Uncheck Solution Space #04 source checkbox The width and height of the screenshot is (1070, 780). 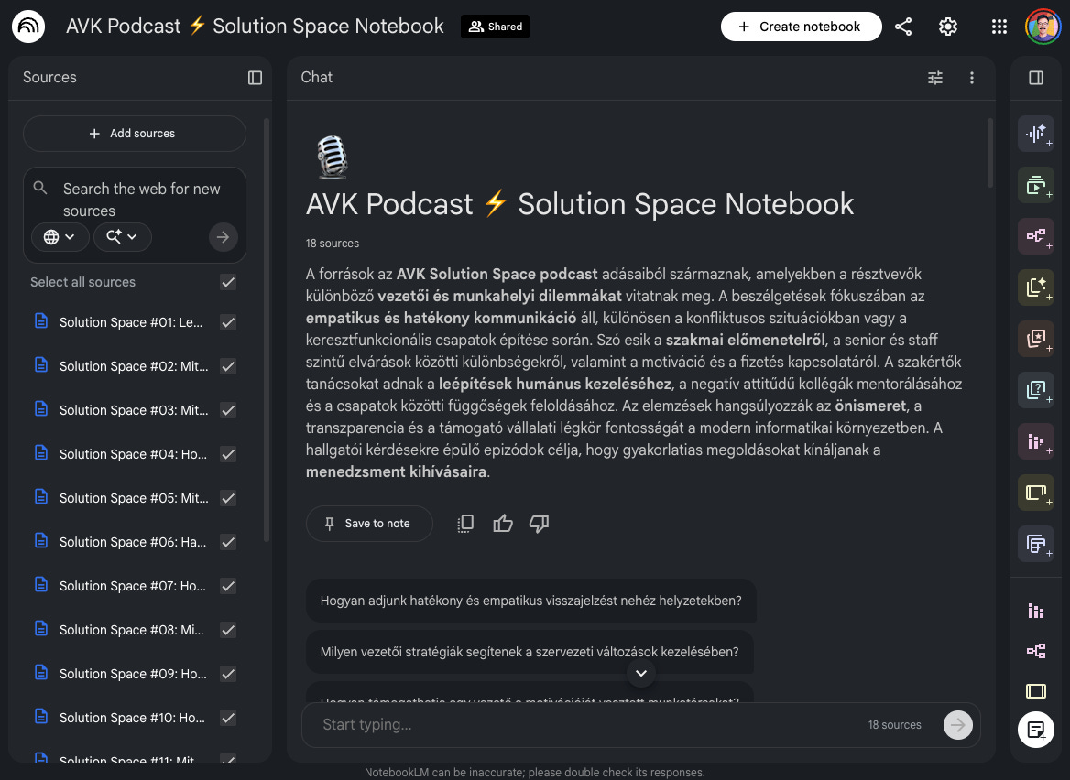(229, 454)
